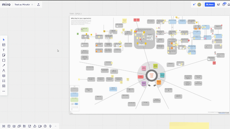Star the board as favorite
The image size is (230, 129).
click(x=32, y=5)
